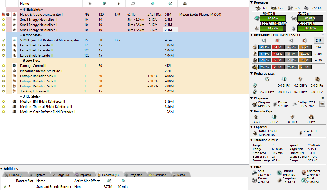Click the ammo column header icon
The height and width of the screenshot is (190, 327).
[185, 4]
